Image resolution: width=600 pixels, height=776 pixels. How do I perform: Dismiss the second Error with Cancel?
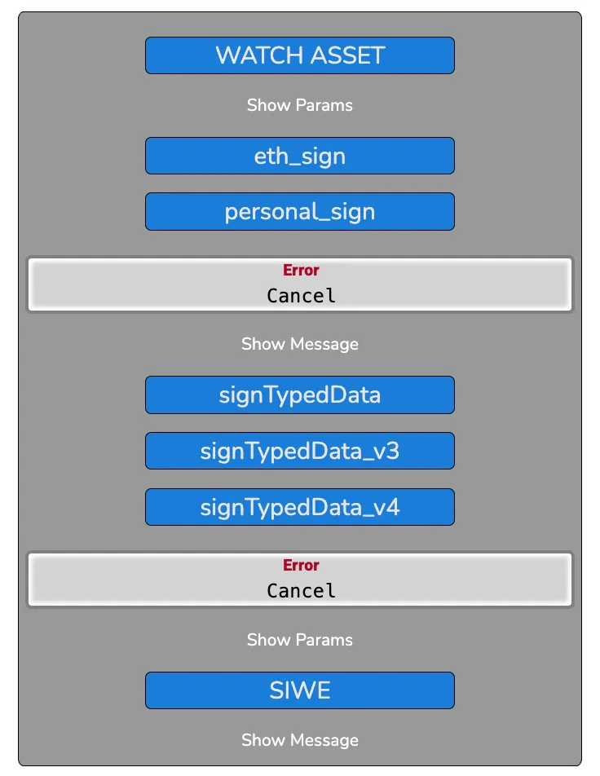[300, 590]
